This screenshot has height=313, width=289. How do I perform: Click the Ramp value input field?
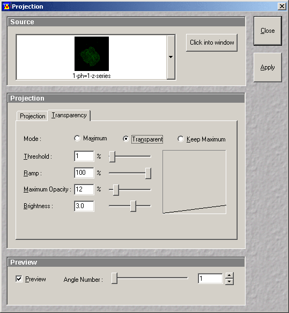(x=84, y=173)
